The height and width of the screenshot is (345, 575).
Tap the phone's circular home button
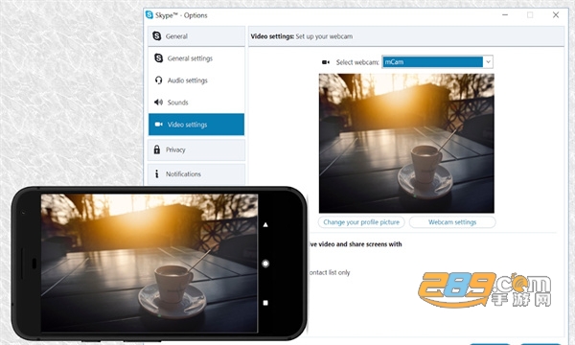click(x=265, y=264)
